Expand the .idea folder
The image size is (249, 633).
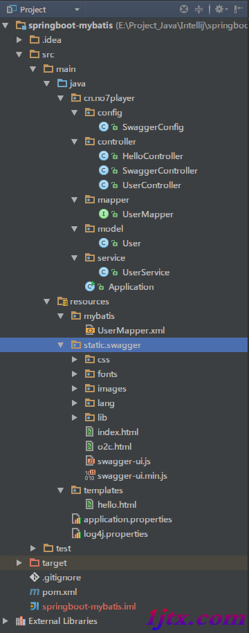point(19,40)
